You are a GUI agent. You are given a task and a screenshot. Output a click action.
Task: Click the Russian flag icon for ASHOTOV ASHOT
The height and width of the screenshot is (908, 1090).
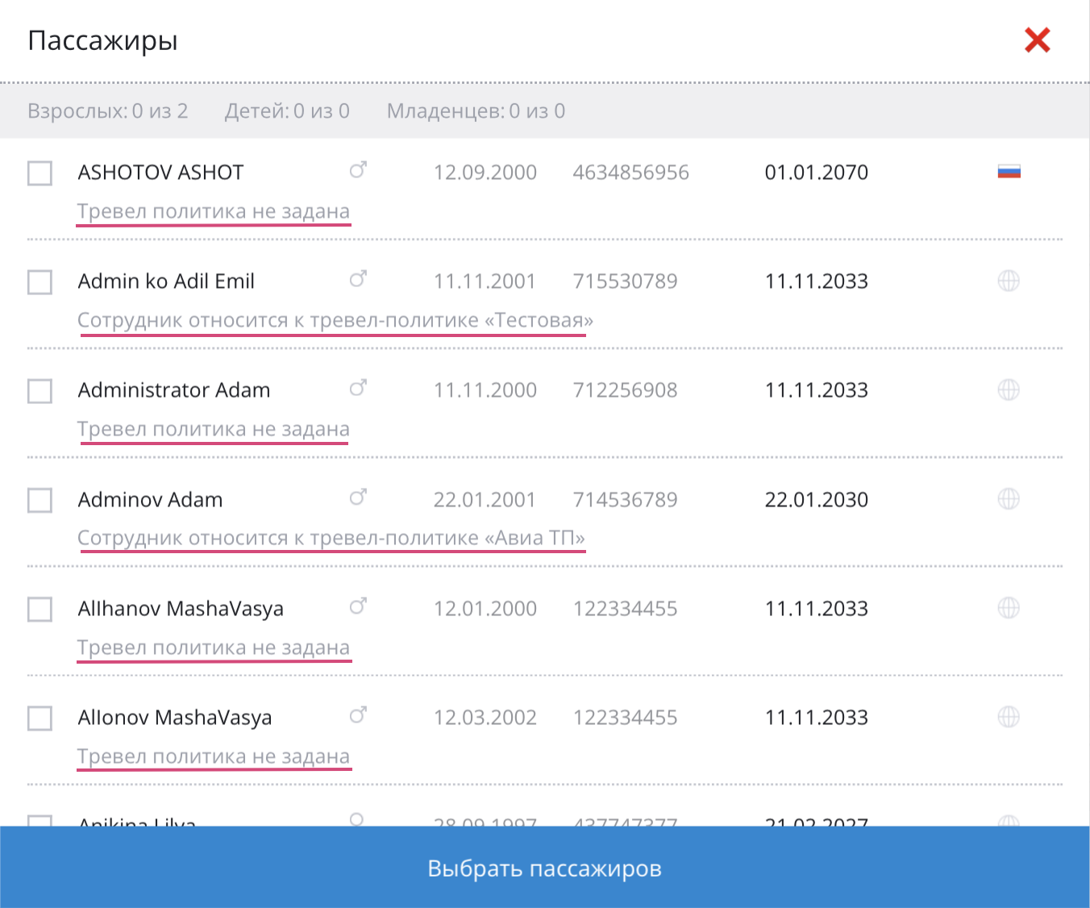[x=1009, y=172]
